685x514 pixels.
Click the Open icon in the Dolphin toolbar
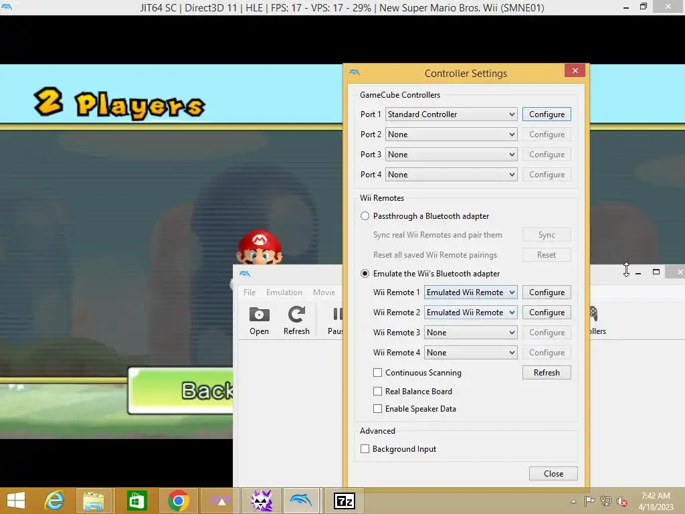tap(259, 315)
